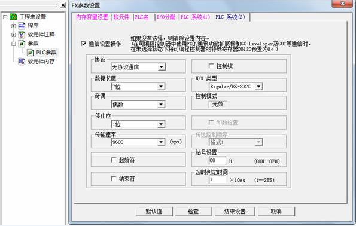The height and width of the screenshot is (226, 356).
Task: Click the 取消 button
Action: pos(276,212)
